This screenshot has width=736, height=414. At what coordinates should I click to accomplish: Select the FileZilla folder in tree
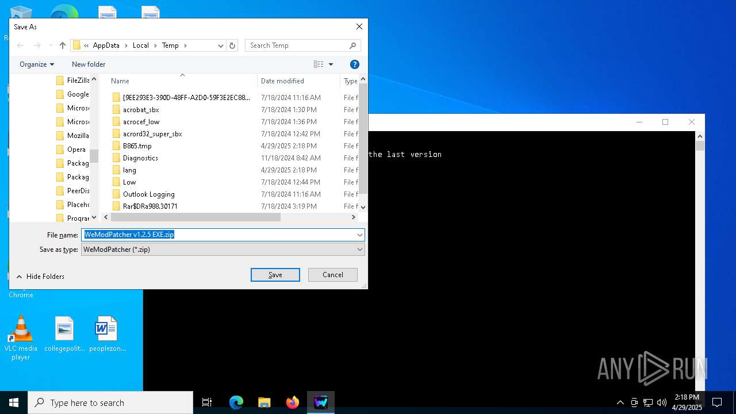[72, 80]
